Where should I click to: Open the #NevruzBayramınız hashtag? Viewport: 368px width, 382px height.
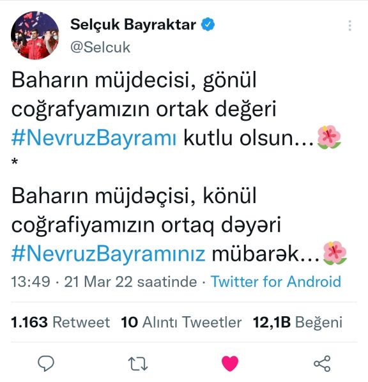click(108, 254)
